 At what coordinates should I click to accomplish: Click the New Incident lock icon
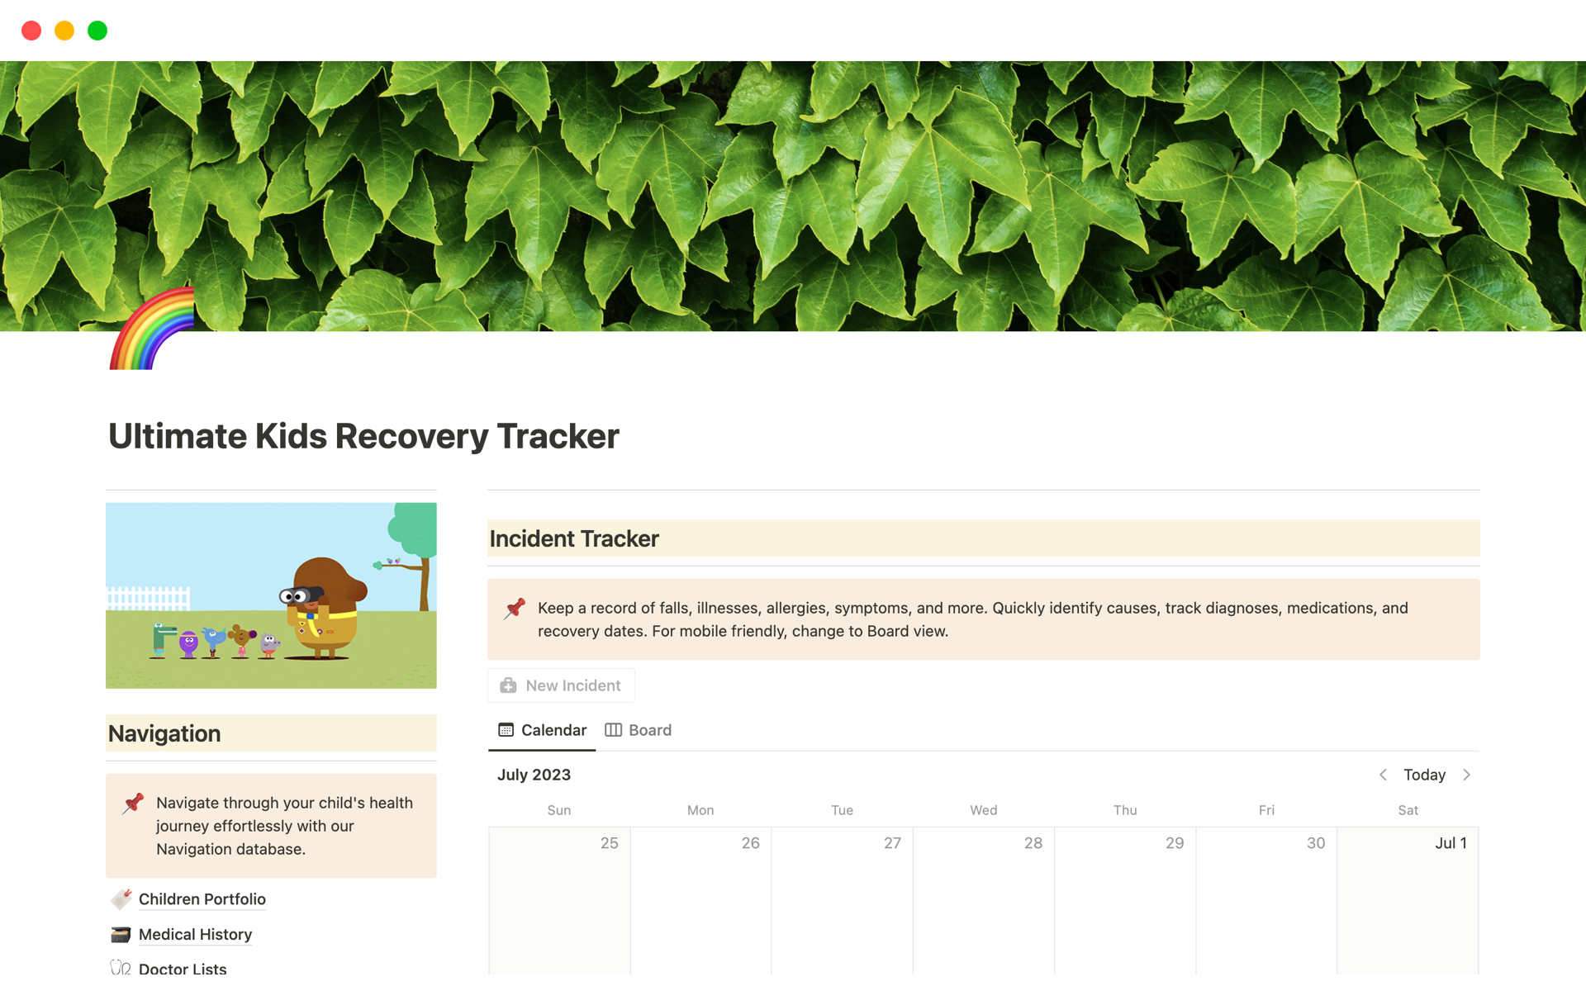click(x=510, y=686)
